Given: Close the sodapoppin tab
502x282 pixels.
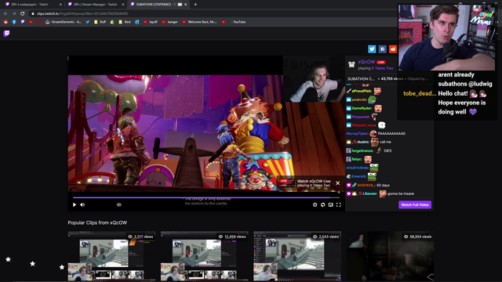Looking at the screenshot, I should coord(60,5).
